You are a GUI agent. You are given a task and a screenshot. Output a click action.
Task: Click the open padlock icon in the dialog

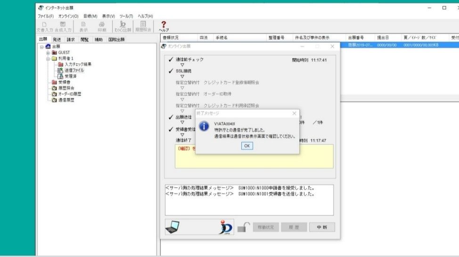[x=242, y=227]
